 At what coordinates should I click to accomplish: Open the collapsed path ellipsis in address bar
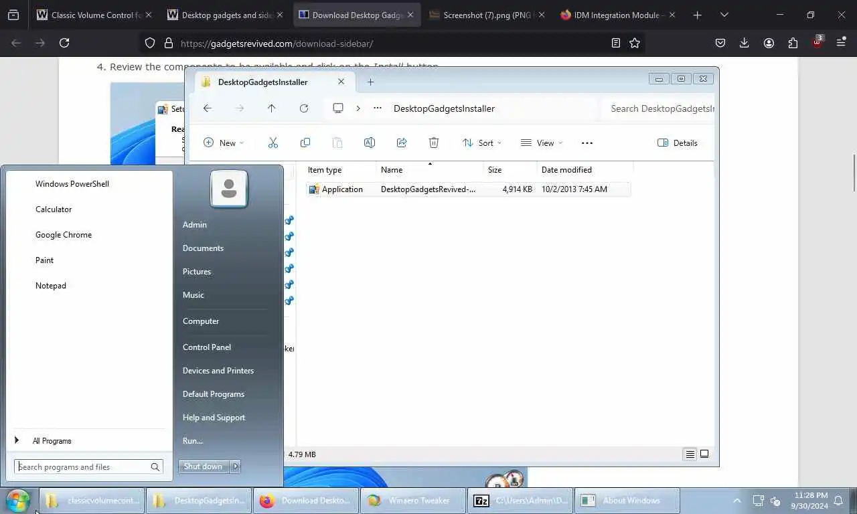tap(378, 108)
